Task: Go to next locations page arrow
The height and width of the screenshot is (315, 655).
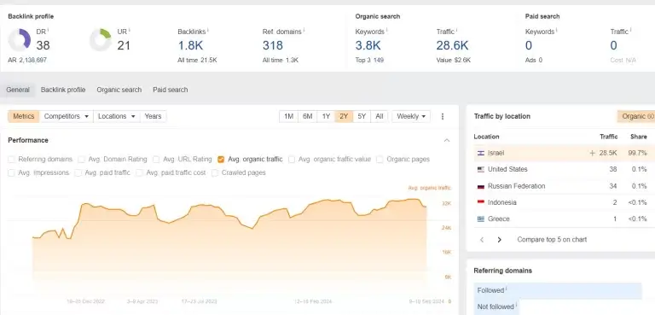Action: tap(499, 240)
